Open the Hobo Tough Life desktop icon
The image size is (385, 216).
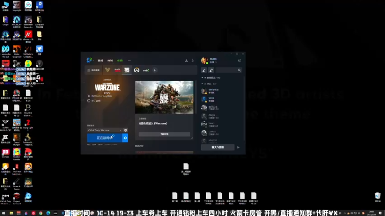tap(17, 51)
